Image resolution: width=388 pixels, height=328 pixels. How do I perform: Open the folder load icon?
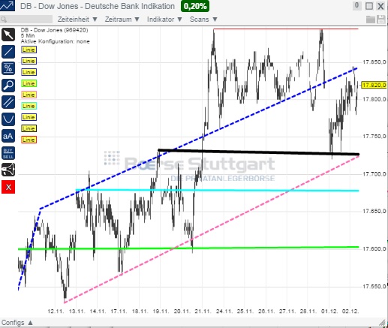pos(371,20)
